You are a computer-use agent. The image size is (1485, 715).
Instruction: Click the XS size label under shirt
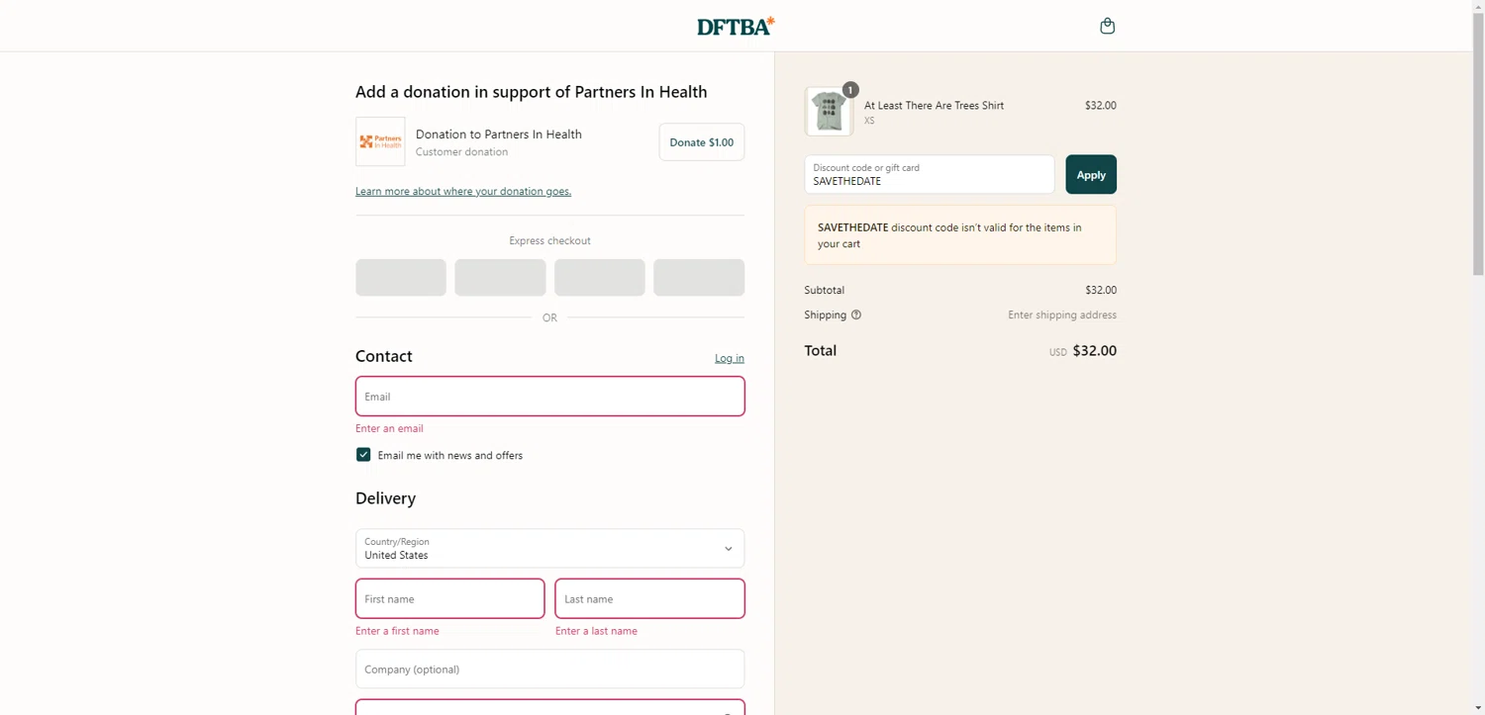click(x=869, y=121)
